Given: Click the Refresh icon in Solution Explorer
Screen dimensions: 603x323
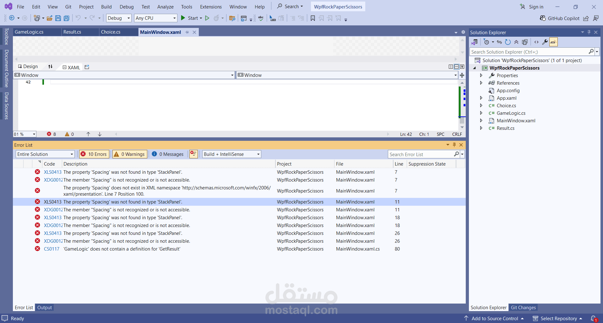Looking at the screenshot, I should point(508,42).
